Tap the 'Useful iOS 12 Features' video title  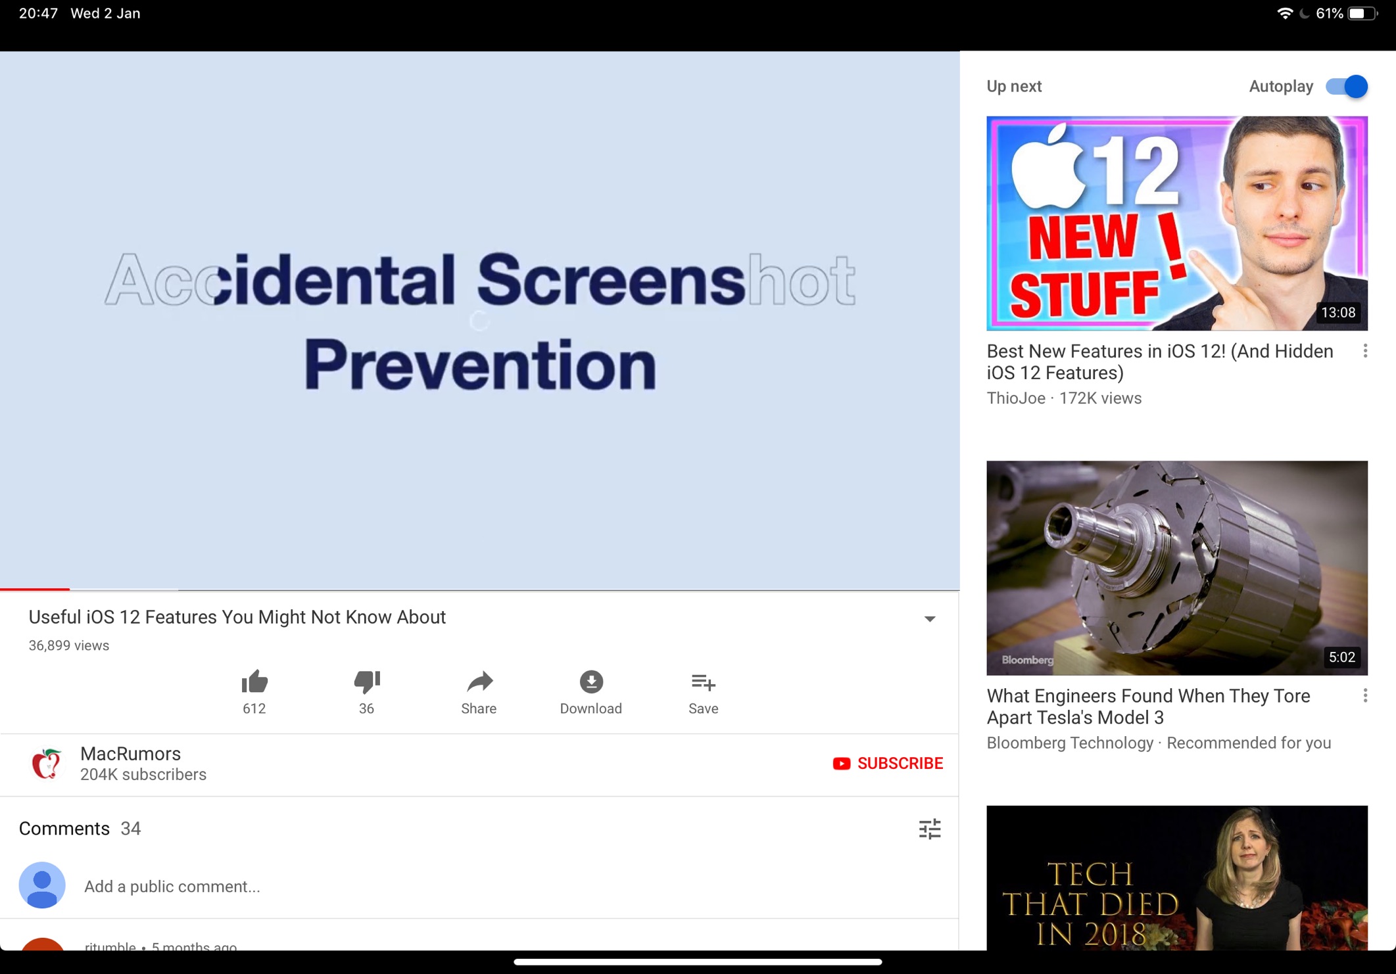237,617
